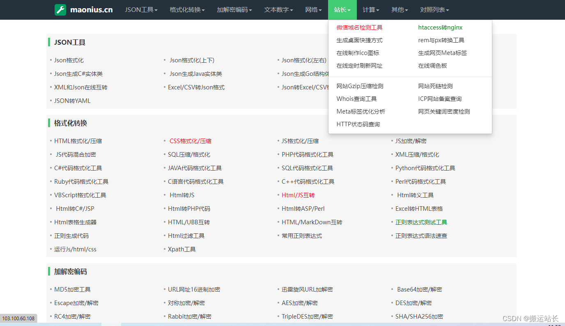The width and height of the screenshot is (565, 326).
Task: Select htaccess转nginx in the menu
Action: pyautogui.click(x=440, y=27)
